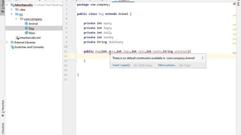Open the Animal class file

(x=33, y=24)
